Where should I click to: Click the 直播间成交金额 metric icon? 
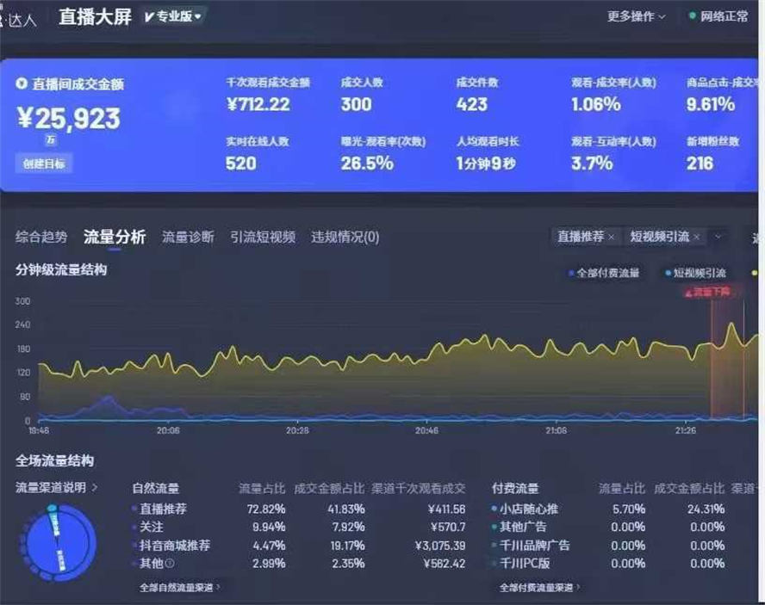[21, 84]
